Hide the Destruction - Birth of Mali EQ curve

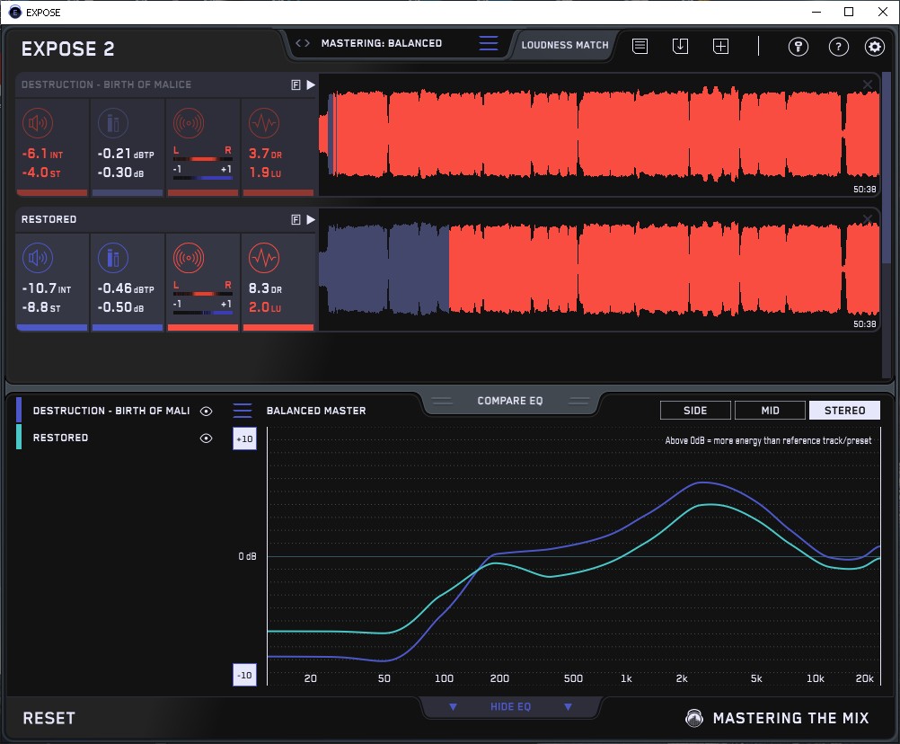(x=207, y=411)
